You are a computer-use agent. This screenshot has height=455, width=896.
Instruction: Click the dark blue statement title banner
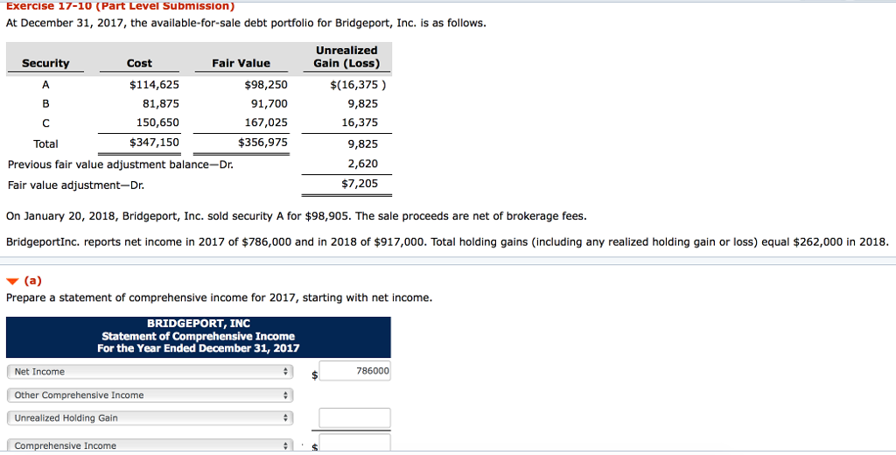pyautogui.click(x=199, y=336)
